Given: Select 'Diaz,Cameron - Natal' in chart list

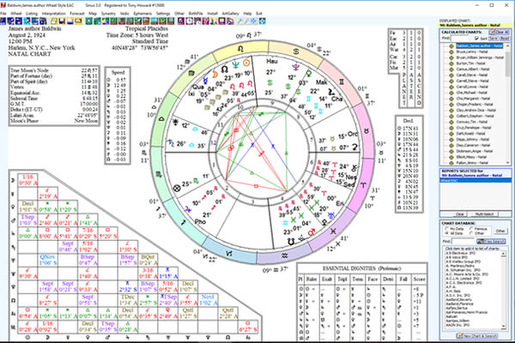Looking at the screenshot, I should (473, 146).
